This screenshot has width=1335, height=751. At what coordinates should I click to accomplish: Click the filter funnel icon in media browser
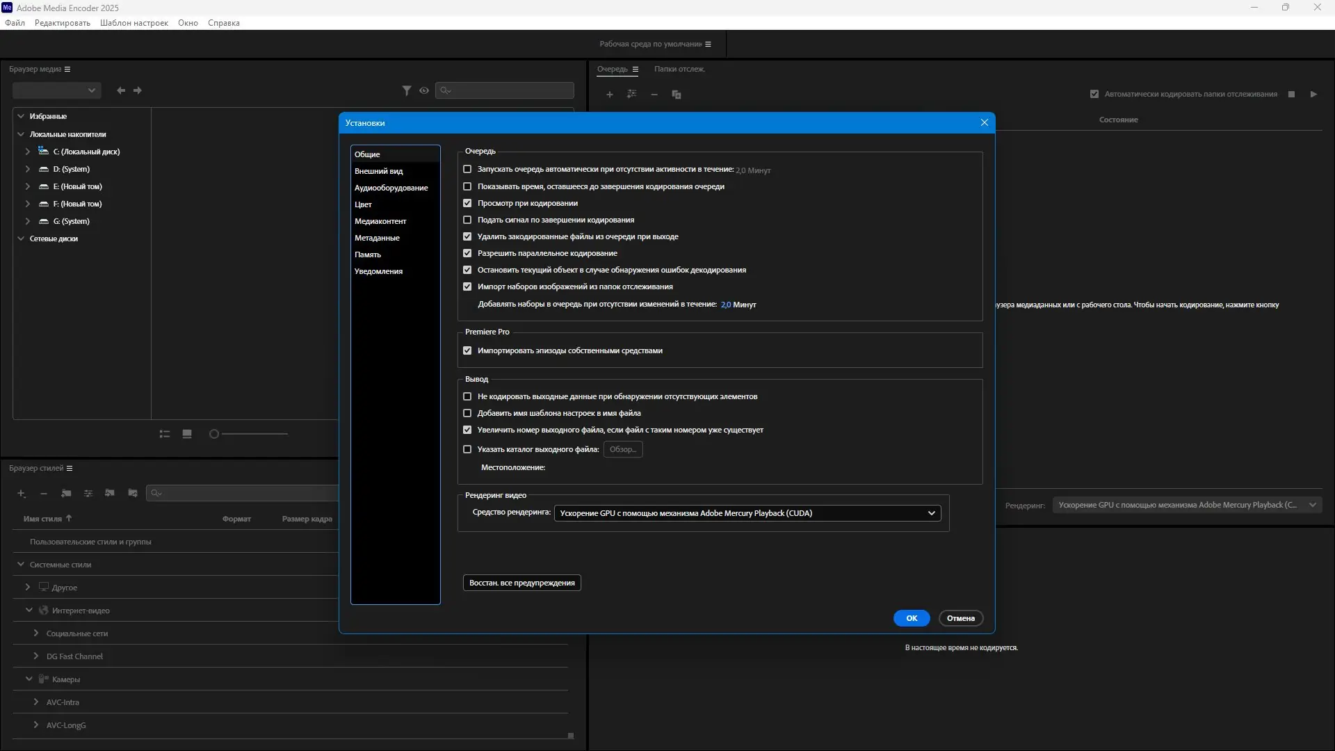tap(407, 90)
